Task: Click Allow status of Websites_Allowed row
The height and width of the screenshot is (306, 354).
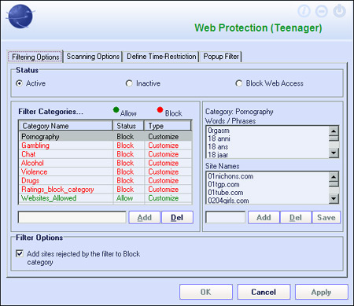Action: (124, 198)
